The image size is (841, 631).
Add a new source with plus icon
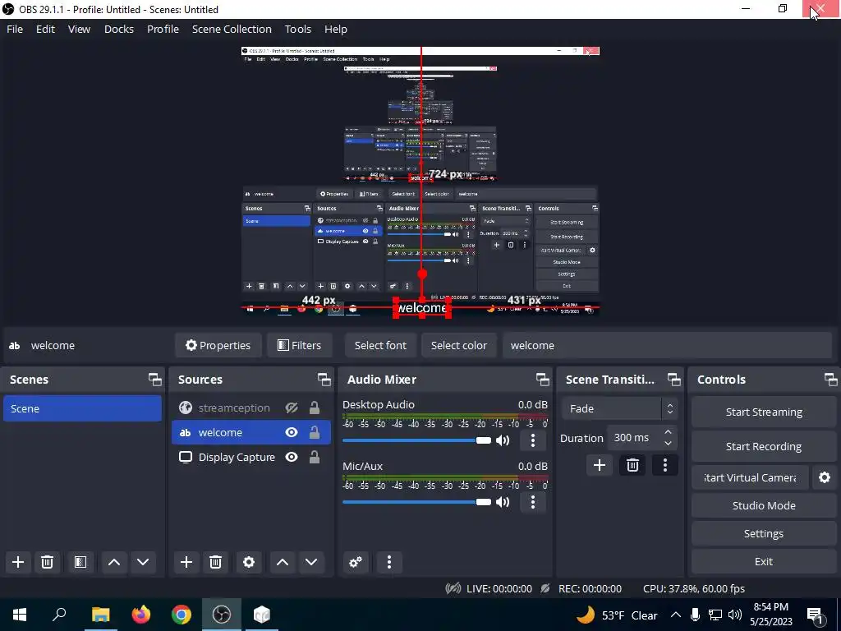[x=186, y=562]
